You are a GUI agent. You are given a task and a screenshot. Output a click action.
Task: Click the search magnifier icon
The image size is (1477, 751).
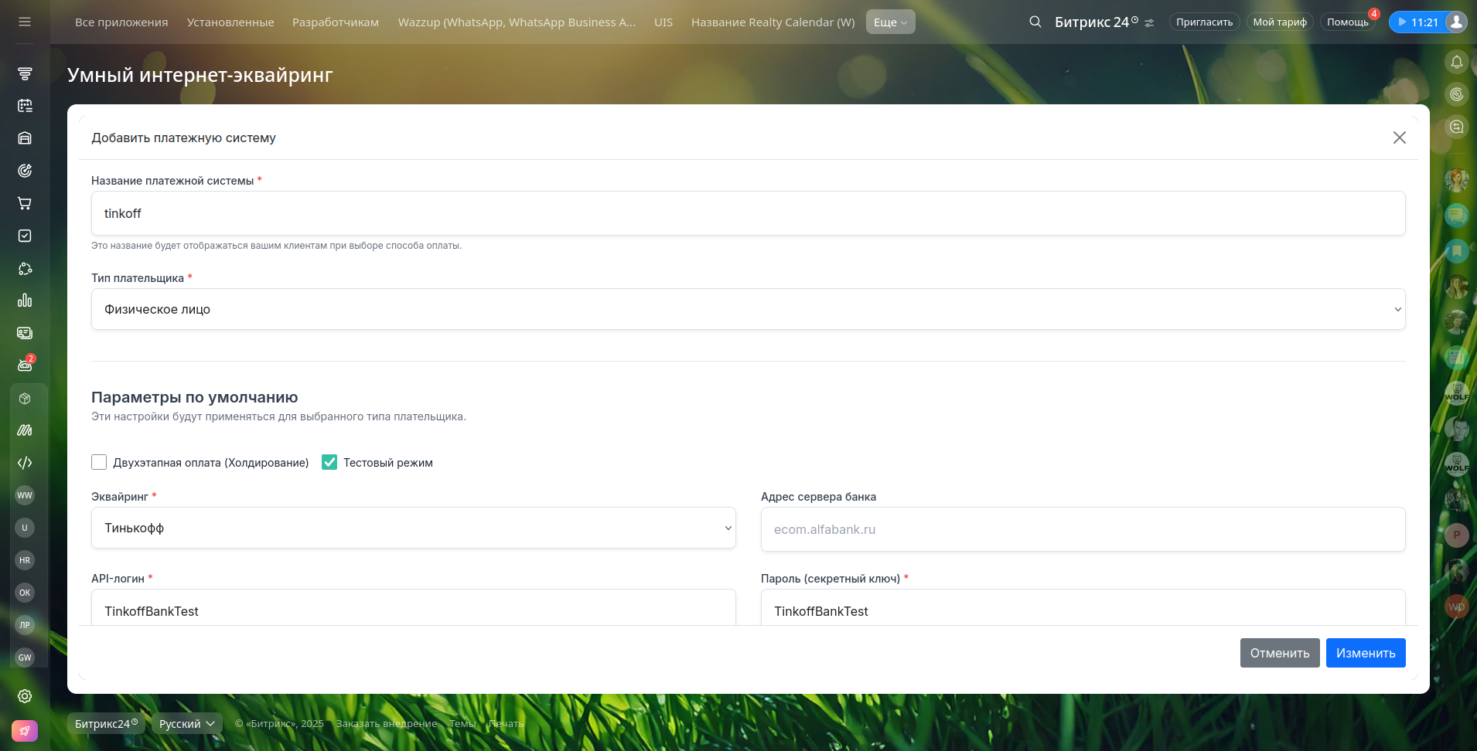point(1035,22)
